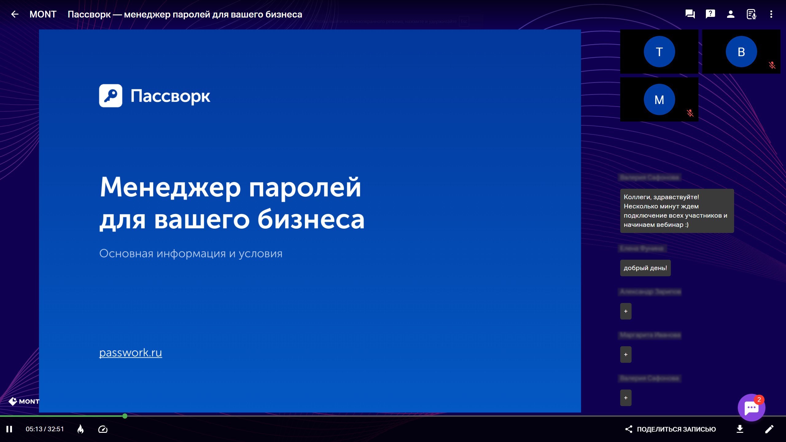Viewport: 786px width, 442px height.
Task: Open the purple support chat bubble
Action: tap(751, 408)
